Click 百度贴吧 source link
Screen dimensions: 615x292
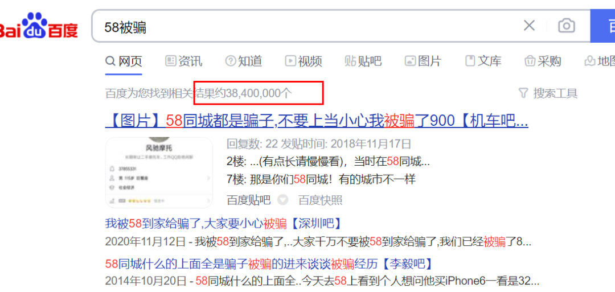249,200
